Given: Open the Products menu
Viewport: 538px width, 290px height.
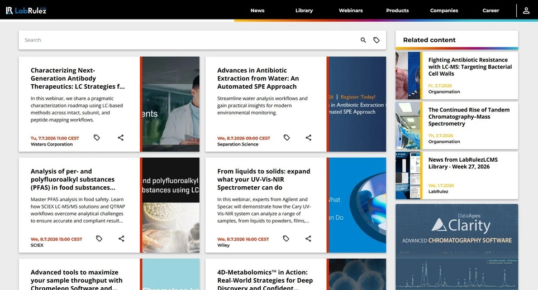Looking at the screenshot, I should tap(397, 11).
